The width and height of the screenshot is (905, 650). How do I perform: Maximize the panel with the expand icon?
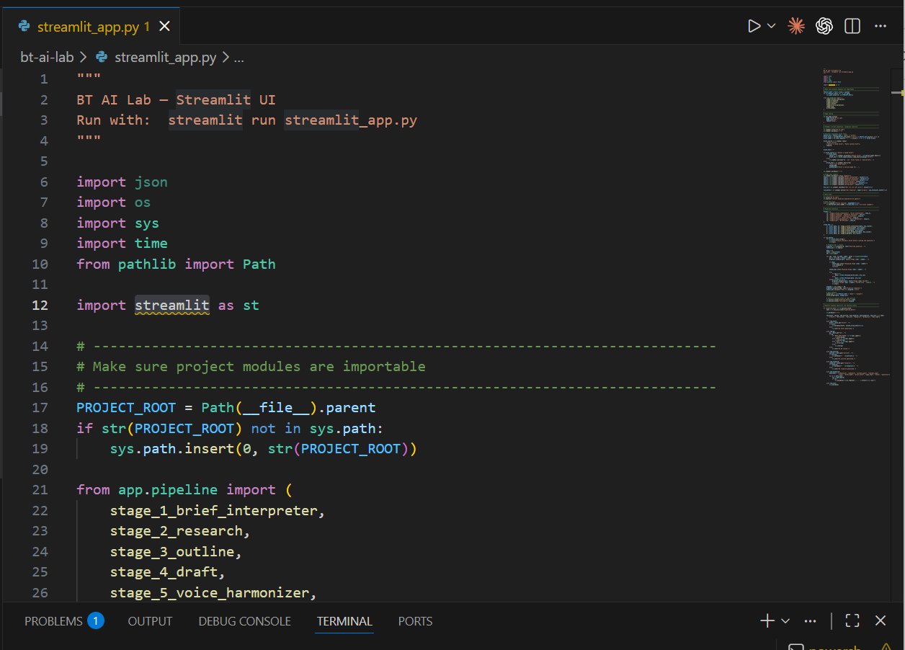852,620
